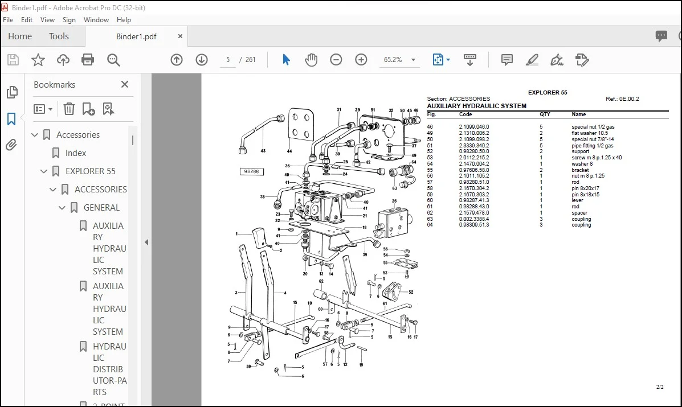Switch to the Home tab

[x=20, y=36]
